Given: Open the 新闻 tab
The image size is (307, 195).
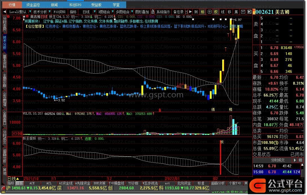Looking at the screenshot, I should [x=54, y=5].
